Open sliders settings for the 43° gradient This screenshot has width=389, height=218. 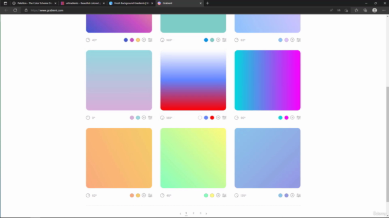(x=150, y=40)
